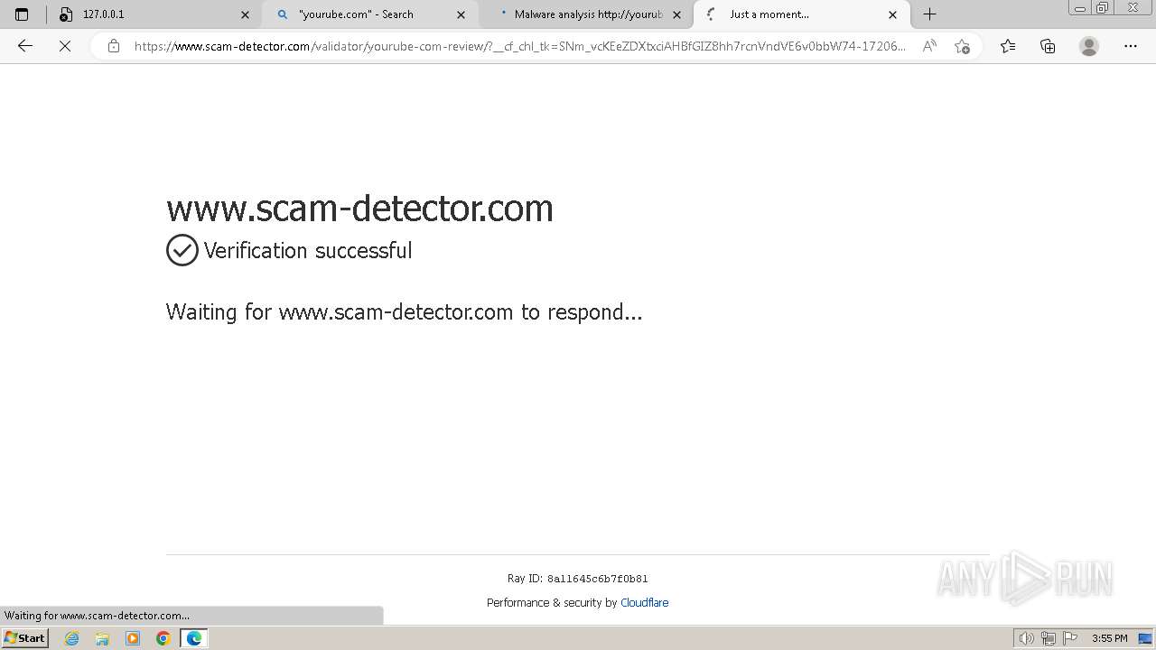Switch to the 127.0.0.1 tab
The image size is (1156, 650).
(154, 14)
